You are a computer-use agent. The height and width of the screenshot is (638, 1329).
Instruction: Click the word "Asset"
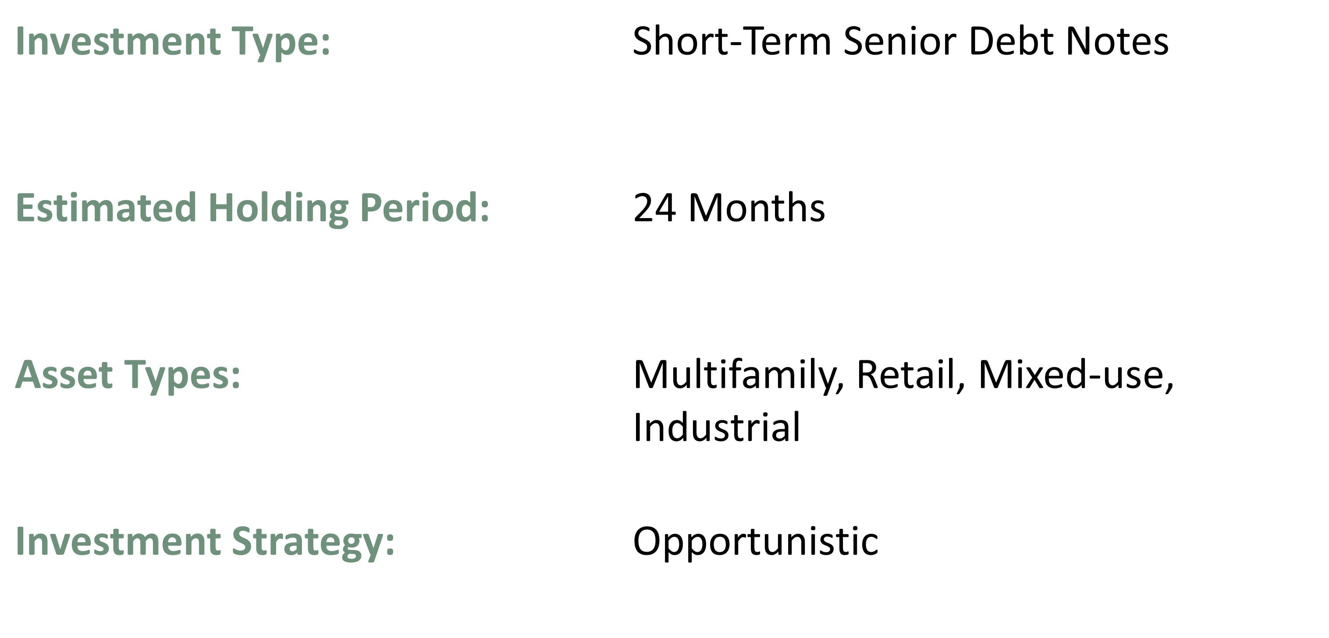[x=64, y=375]
